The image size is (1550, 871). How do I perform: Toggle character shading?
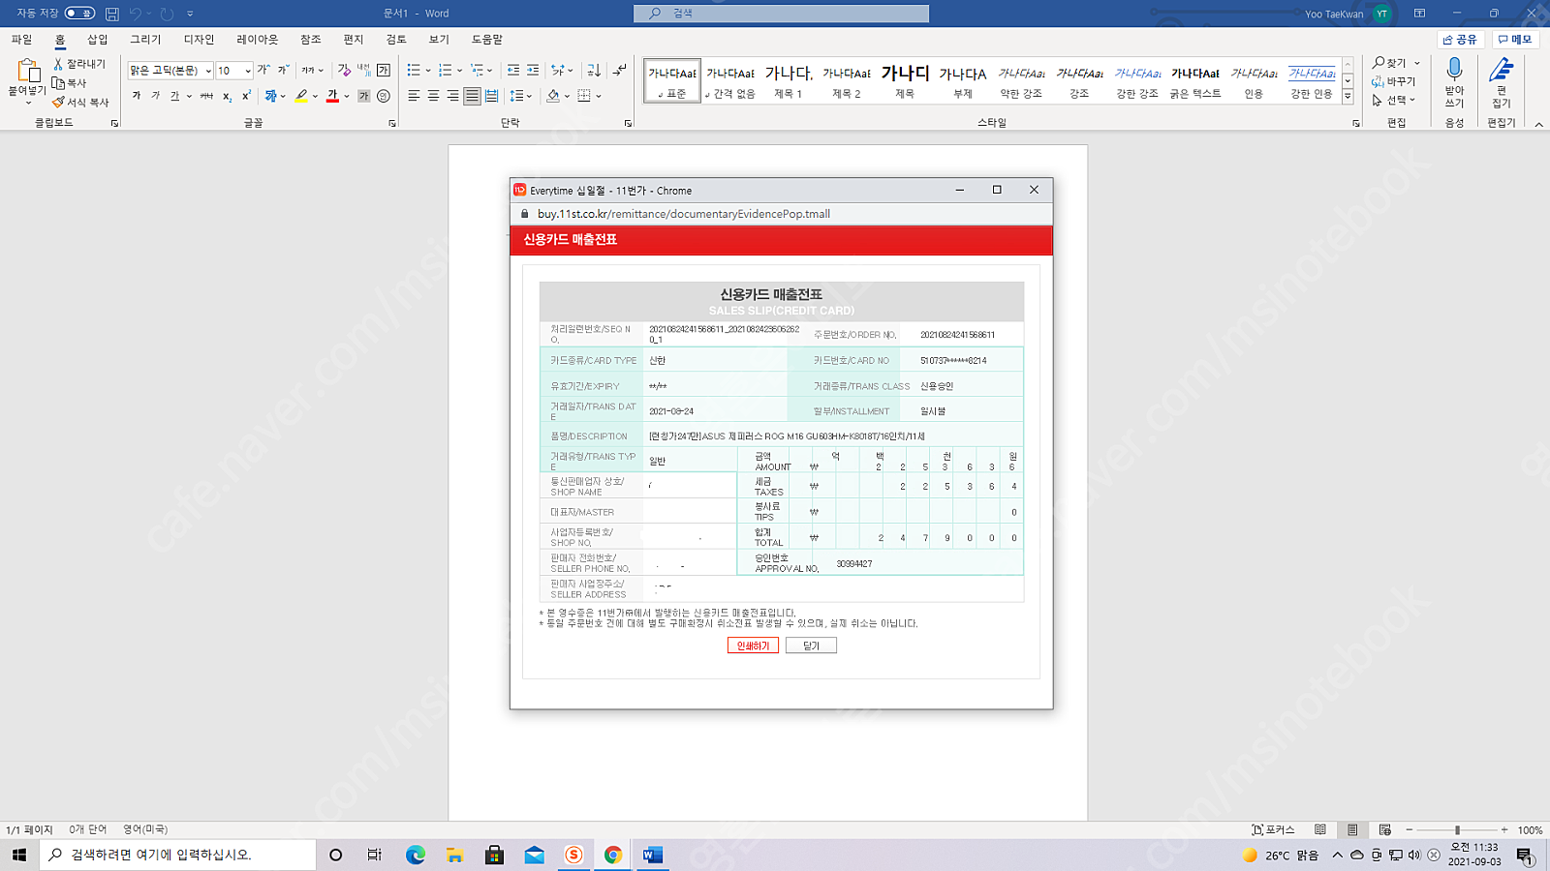point(364,96)
